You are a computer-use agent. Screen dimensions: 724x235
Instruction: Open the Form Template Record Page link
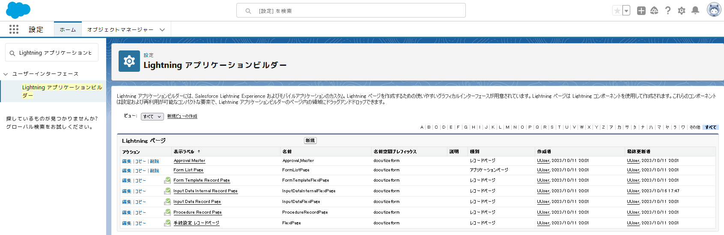(202, 180)
